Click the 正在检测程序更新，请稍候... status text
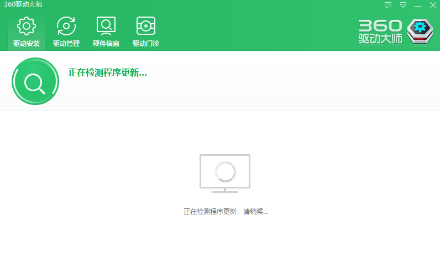The image size is (440, 278). pyautogui.click(x=226, y=212)
